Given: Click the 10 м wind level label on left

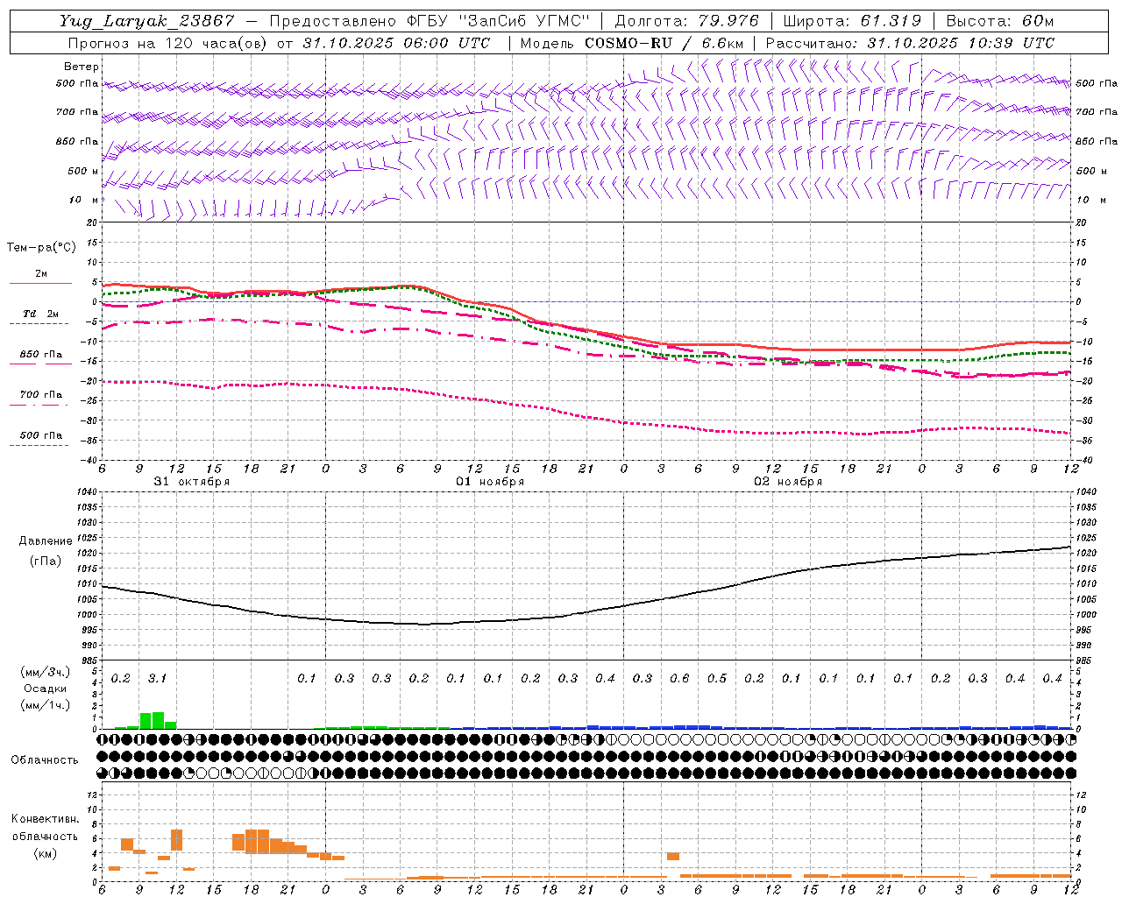Looking at the screenshot, I should click(x=83, y=201).
